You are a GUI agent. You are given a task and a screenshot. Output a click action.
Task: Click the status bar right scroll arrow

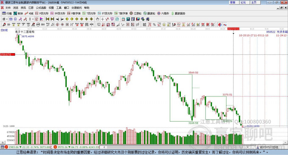tap(247, 147)
